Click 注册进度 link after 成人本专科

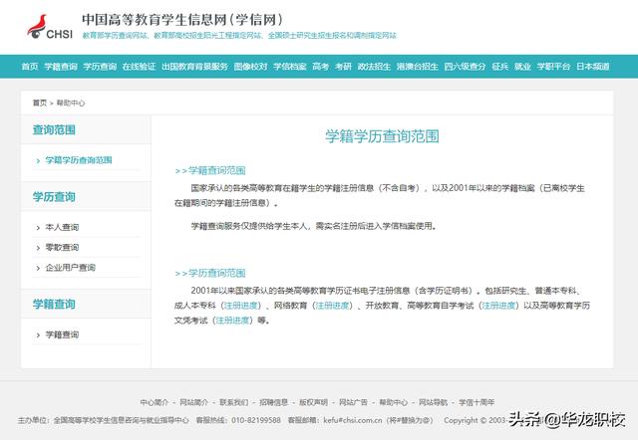[x=241, y=306]
